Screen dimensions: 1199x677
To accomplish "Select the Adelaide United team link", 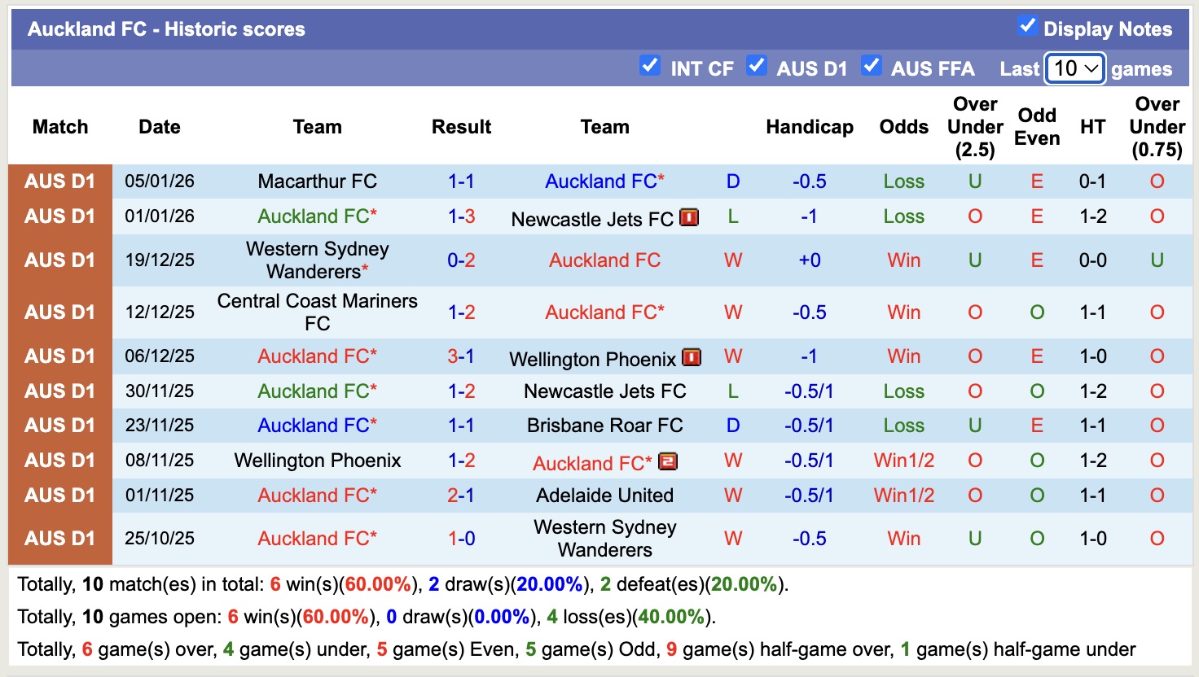I will (604, 495).
